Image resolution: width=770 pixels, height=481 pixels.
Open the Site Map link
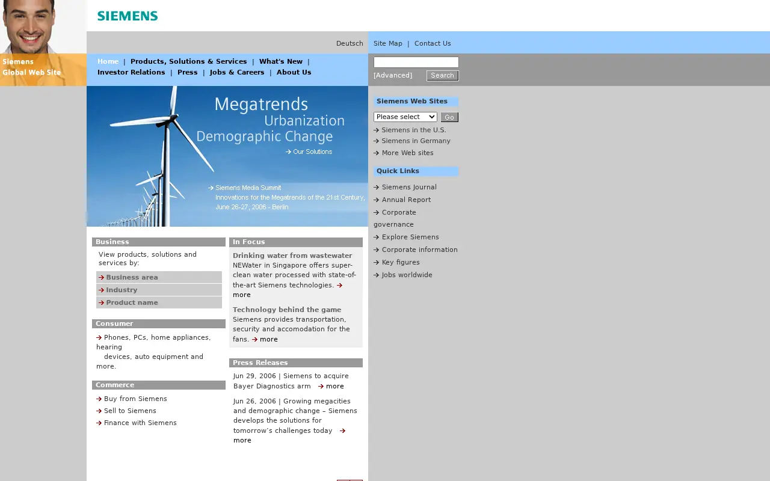click(388, 43)
